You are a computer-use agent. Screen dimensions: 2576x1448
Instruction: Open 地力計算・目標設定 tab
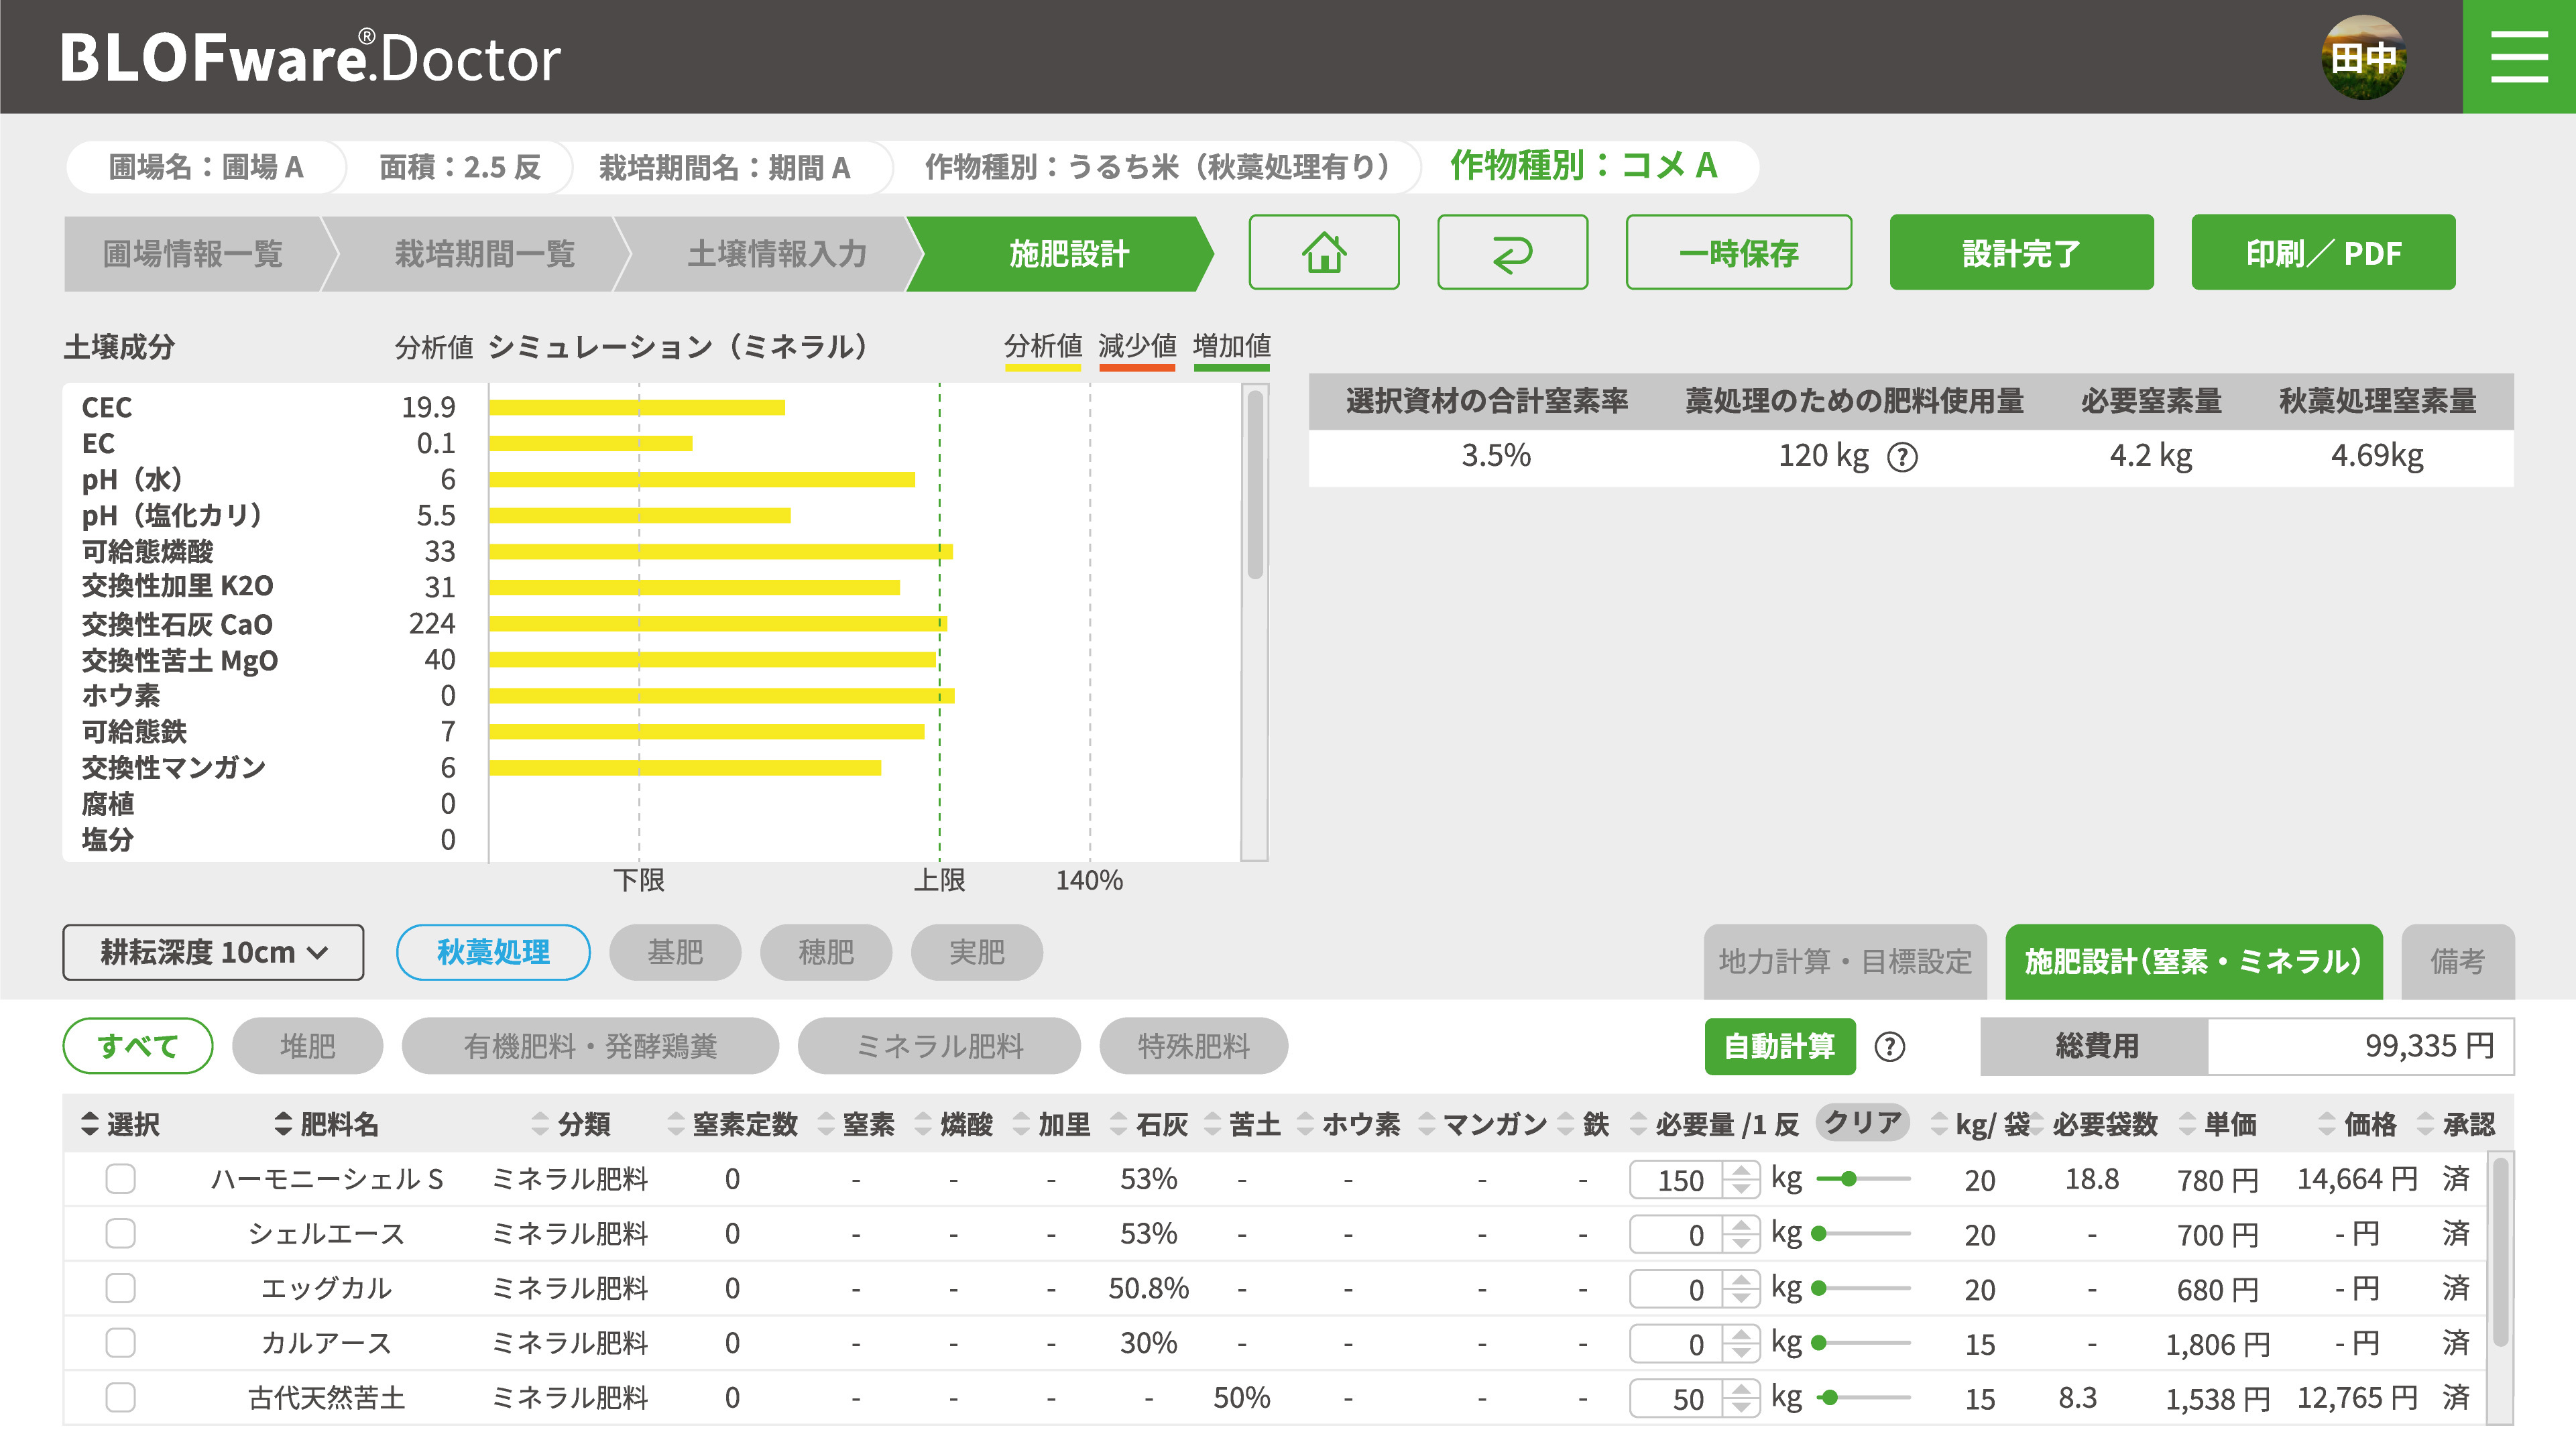[x=1844, y=962]
